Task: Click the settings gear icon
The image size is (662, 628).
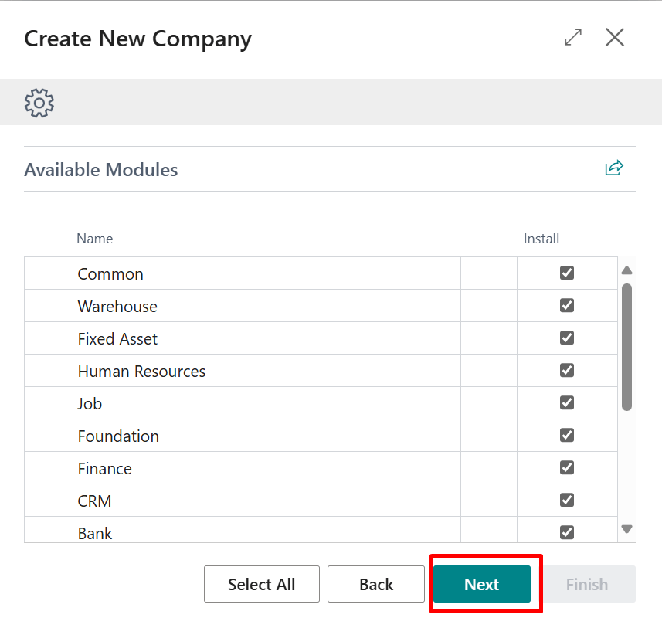Action: click(x=39, y=103)
